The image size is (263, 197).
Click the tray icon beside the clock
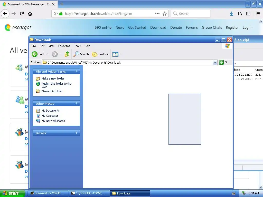coord(244,193)
